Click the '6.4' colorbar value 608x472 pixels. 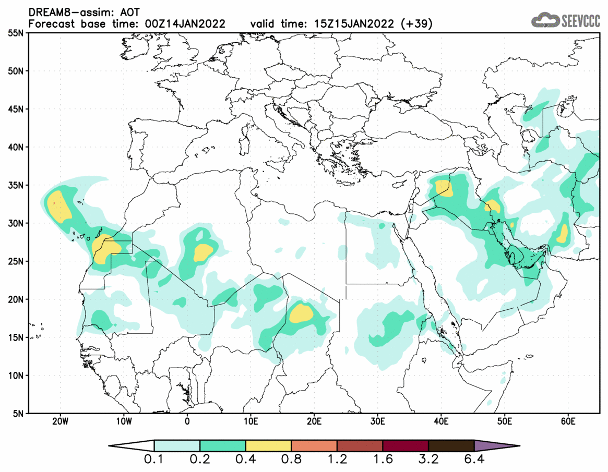tap(474, 459)
